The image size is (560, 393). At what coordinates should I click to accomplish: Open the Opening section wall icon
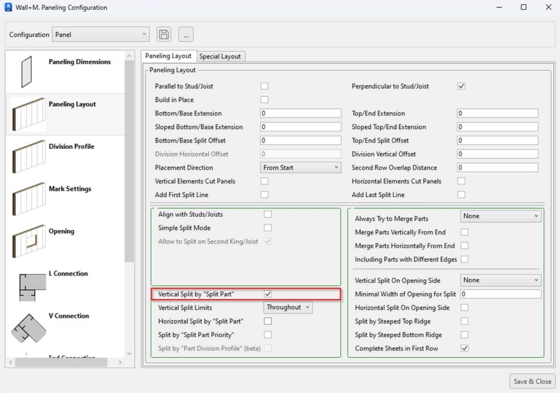click(28, 241)
